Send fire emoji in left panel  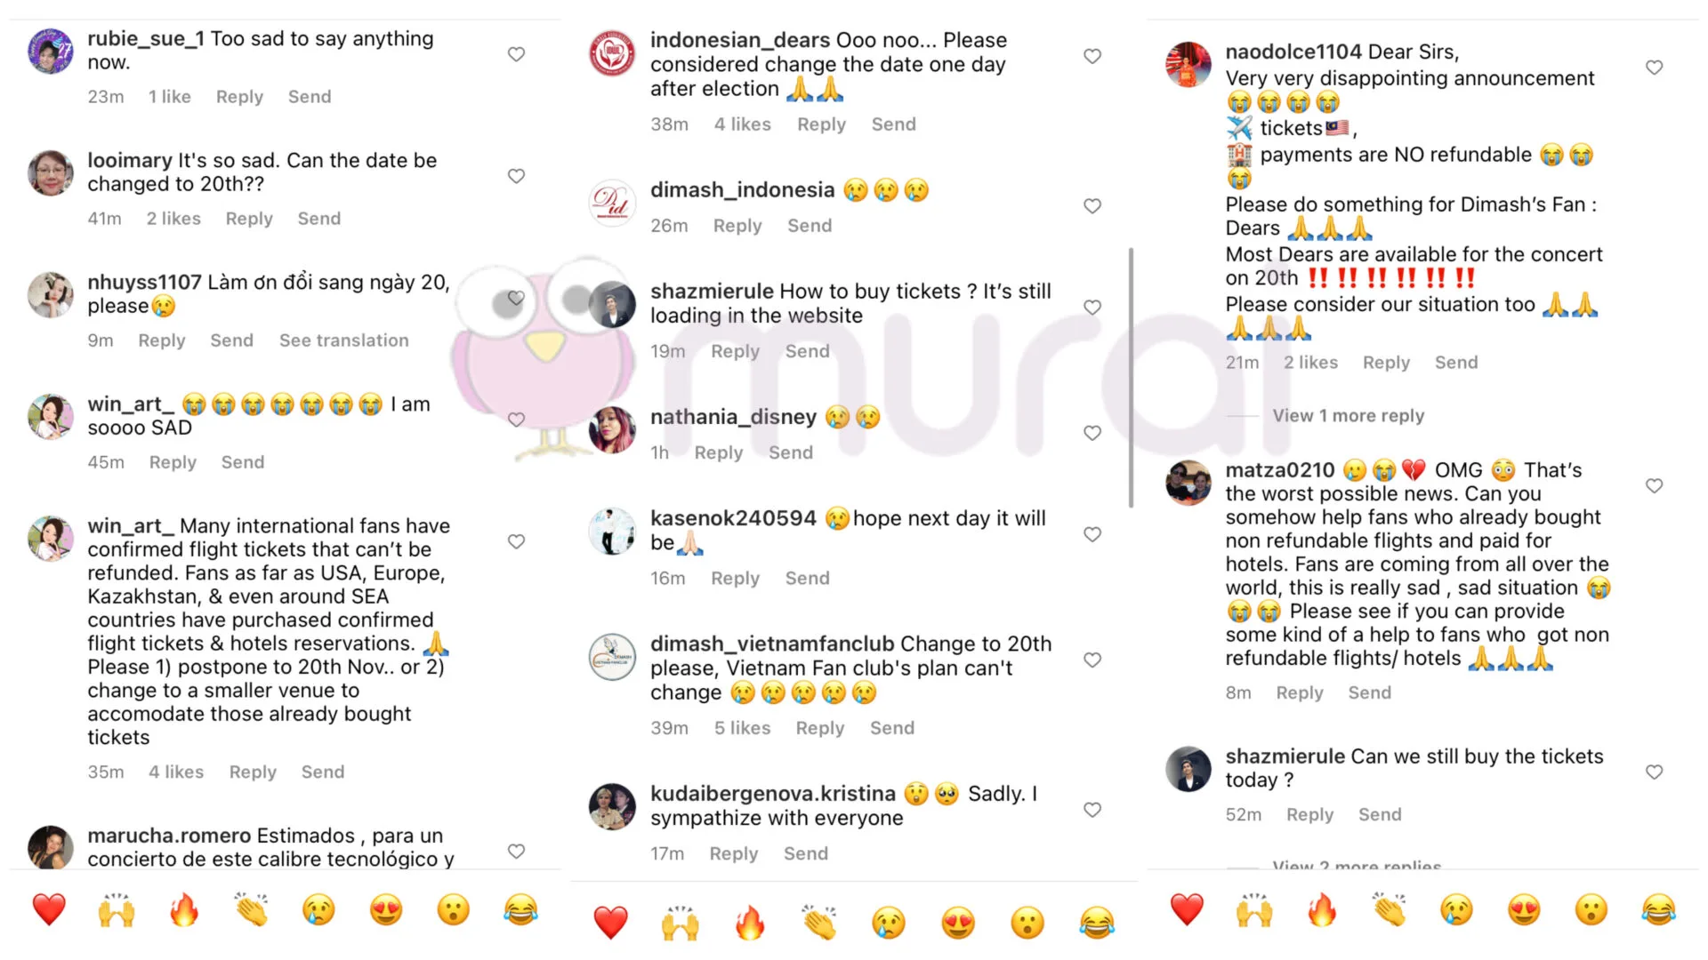coord(184,909)
